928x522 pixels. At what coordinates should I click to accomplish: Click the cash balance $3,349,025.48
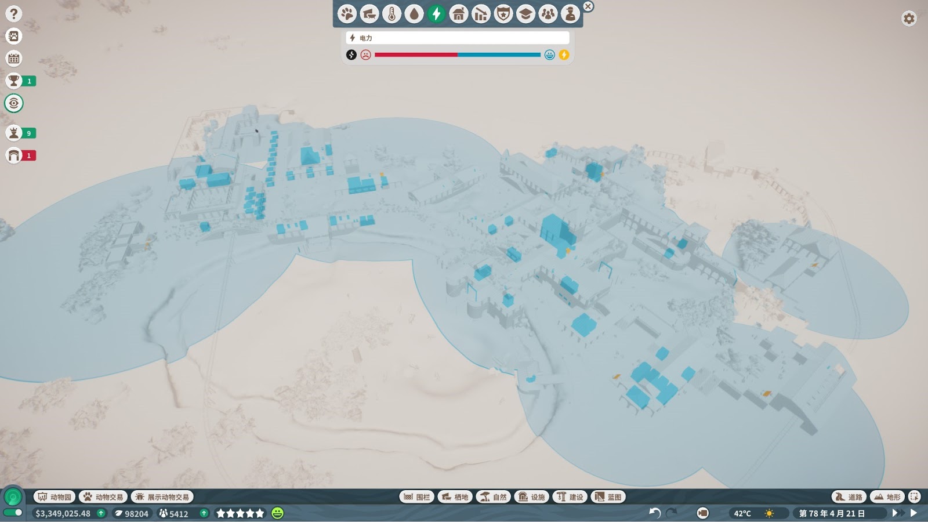[63, 513]
